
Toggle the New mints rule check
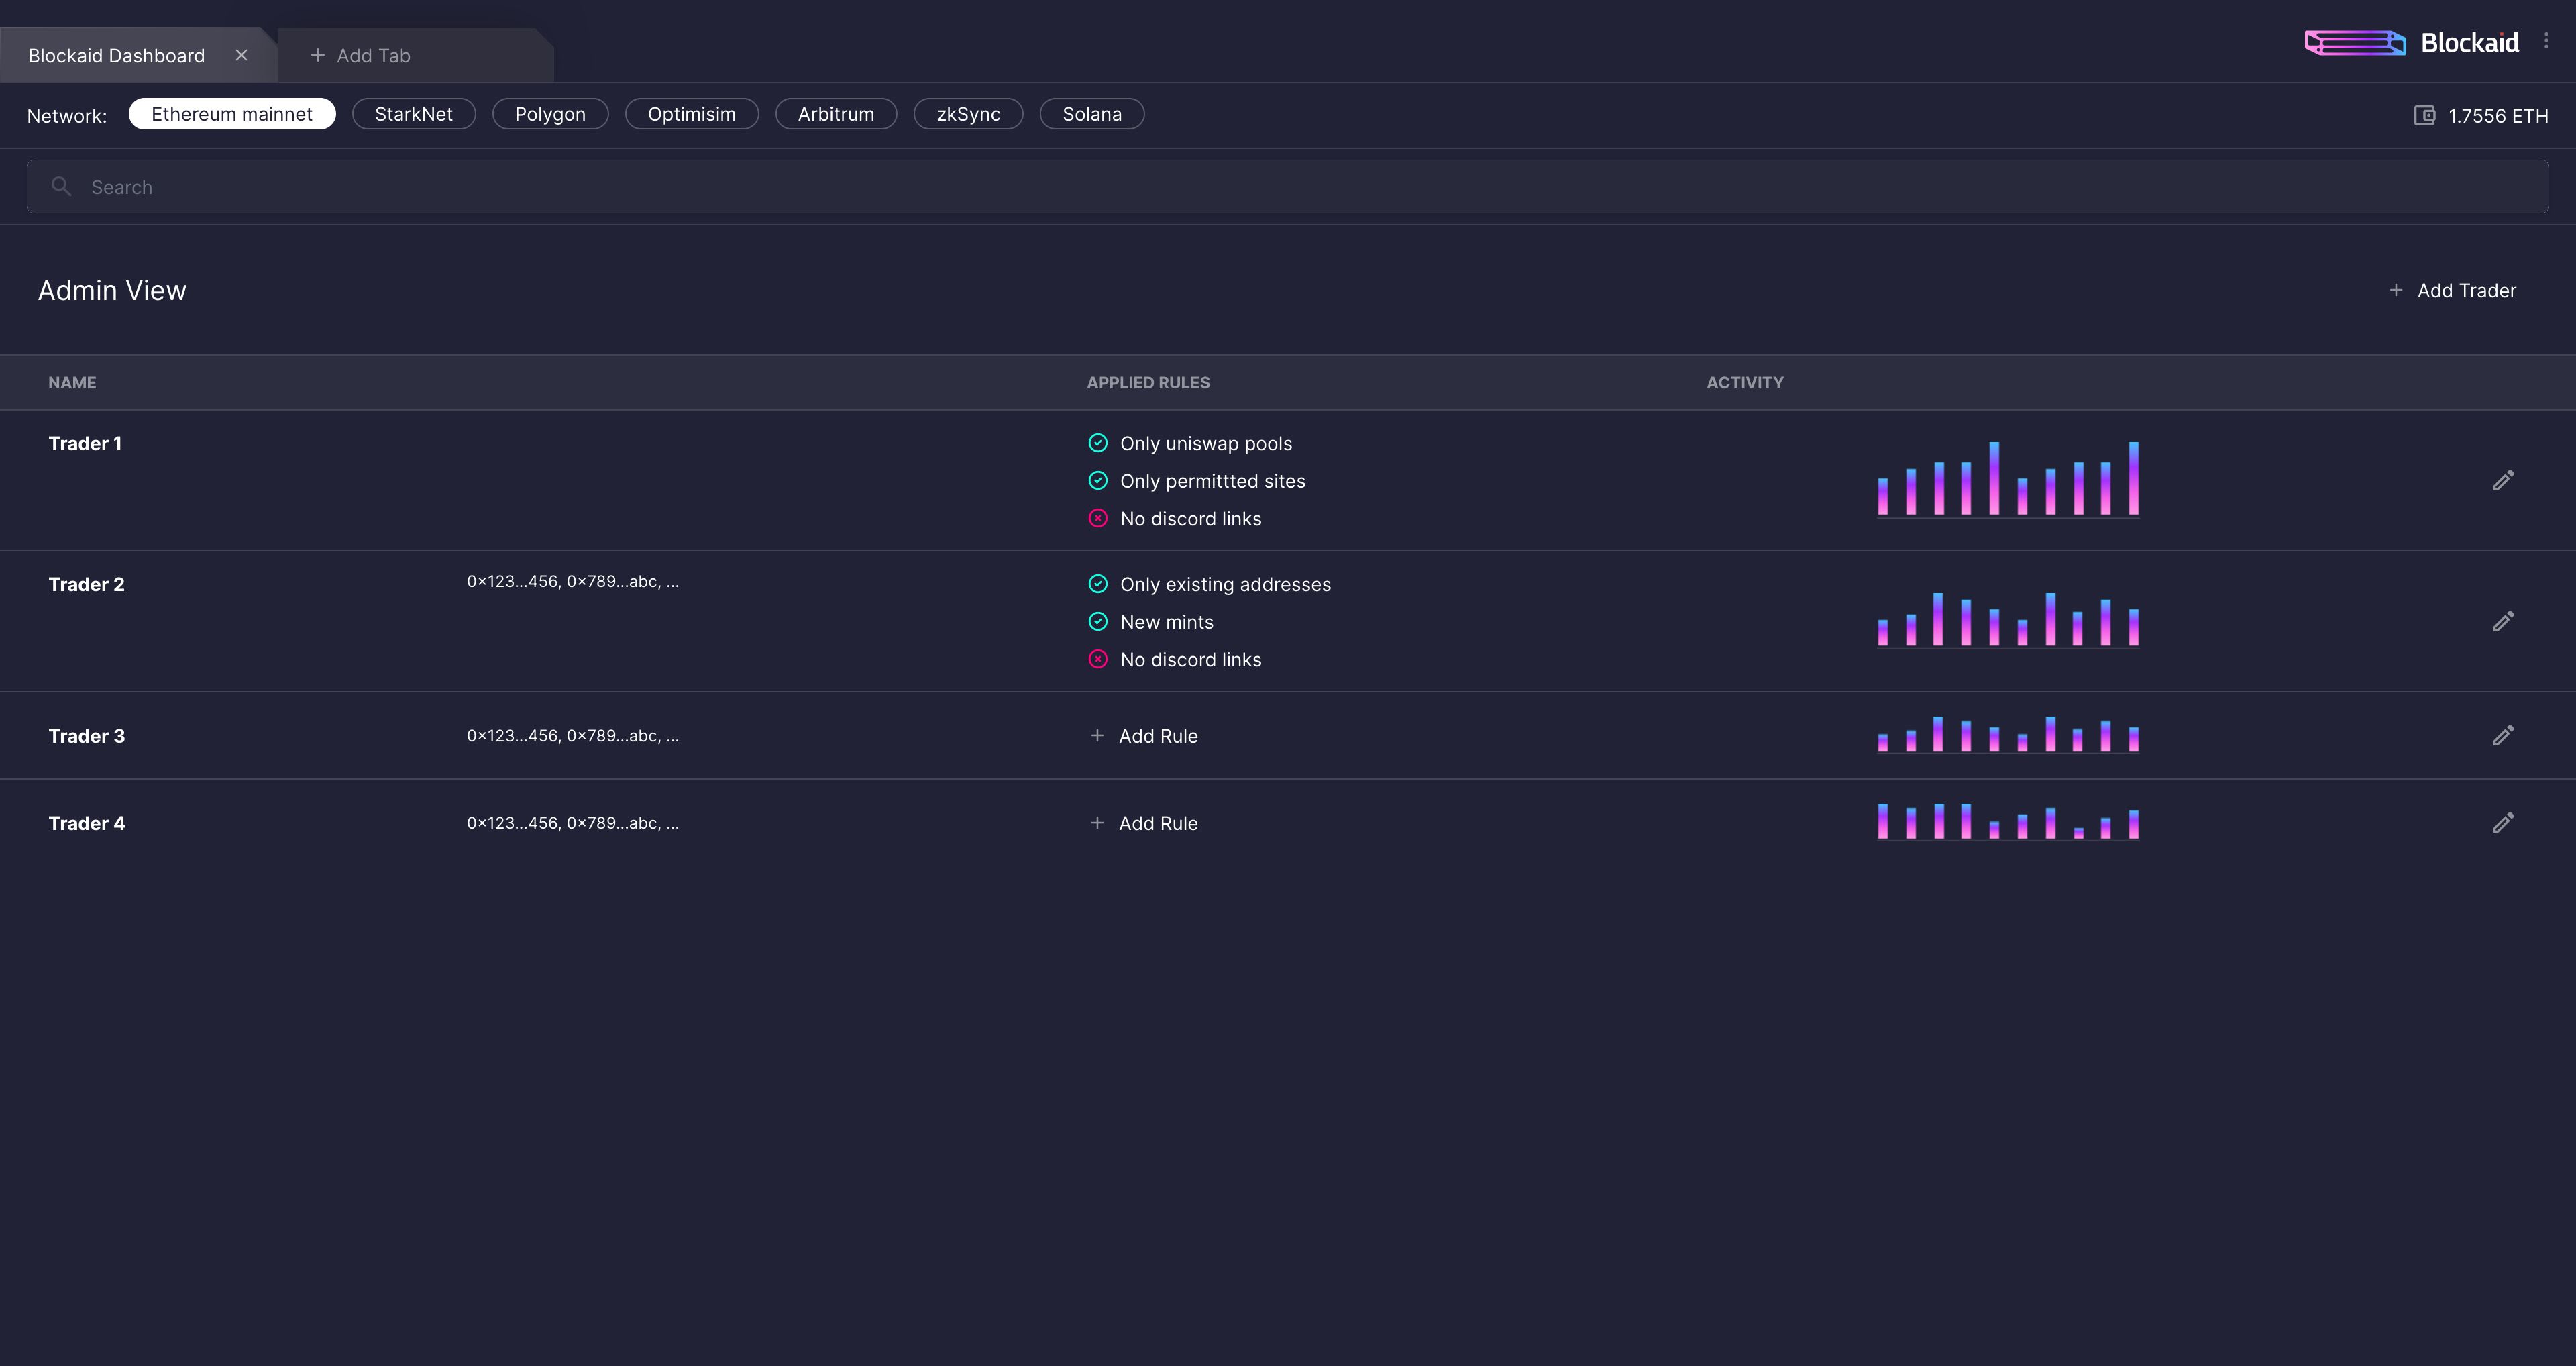(x=1098, y=622)
